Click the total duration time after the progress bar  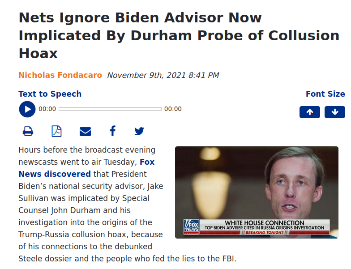point(173,109)
